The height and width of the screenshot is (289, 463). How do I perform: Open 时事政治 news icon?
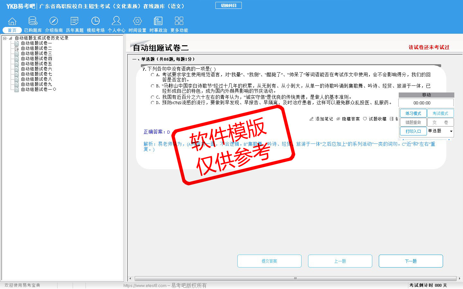pyautogui.click(x=158, y=22)
